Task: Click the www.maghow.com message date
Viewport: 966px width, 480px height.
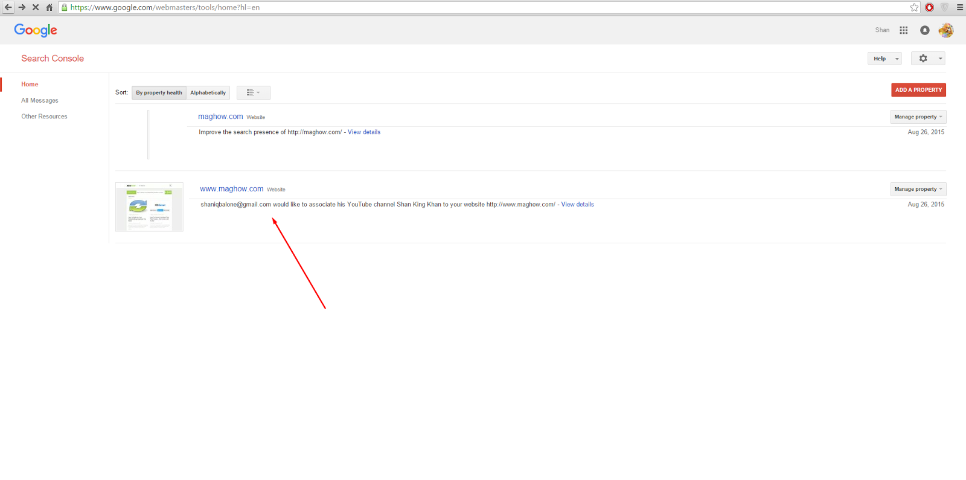Action: pyautogui.click(x=926, y=205)
